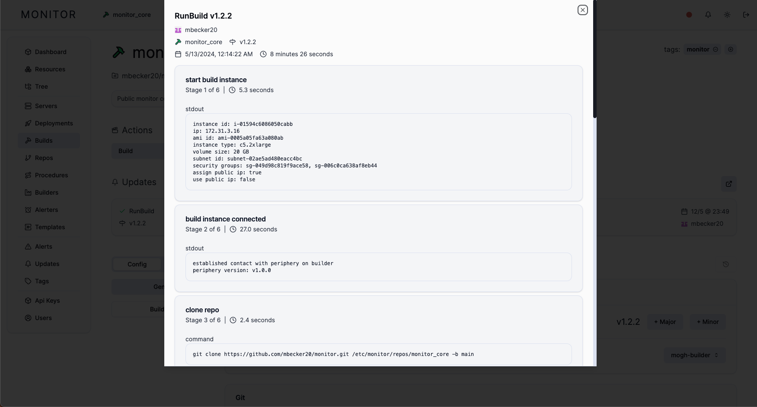Click the red status indicator in header

[x=689, y=15]
